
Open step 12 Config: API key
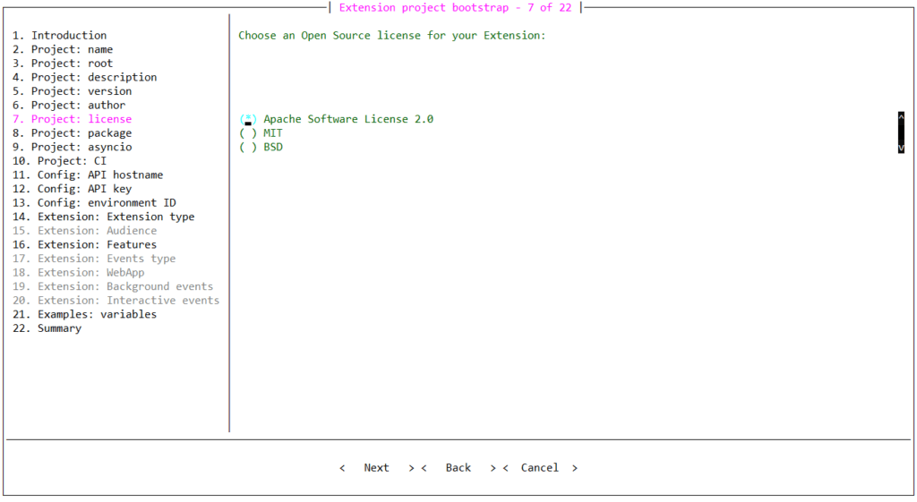click(x=72, y=189)
